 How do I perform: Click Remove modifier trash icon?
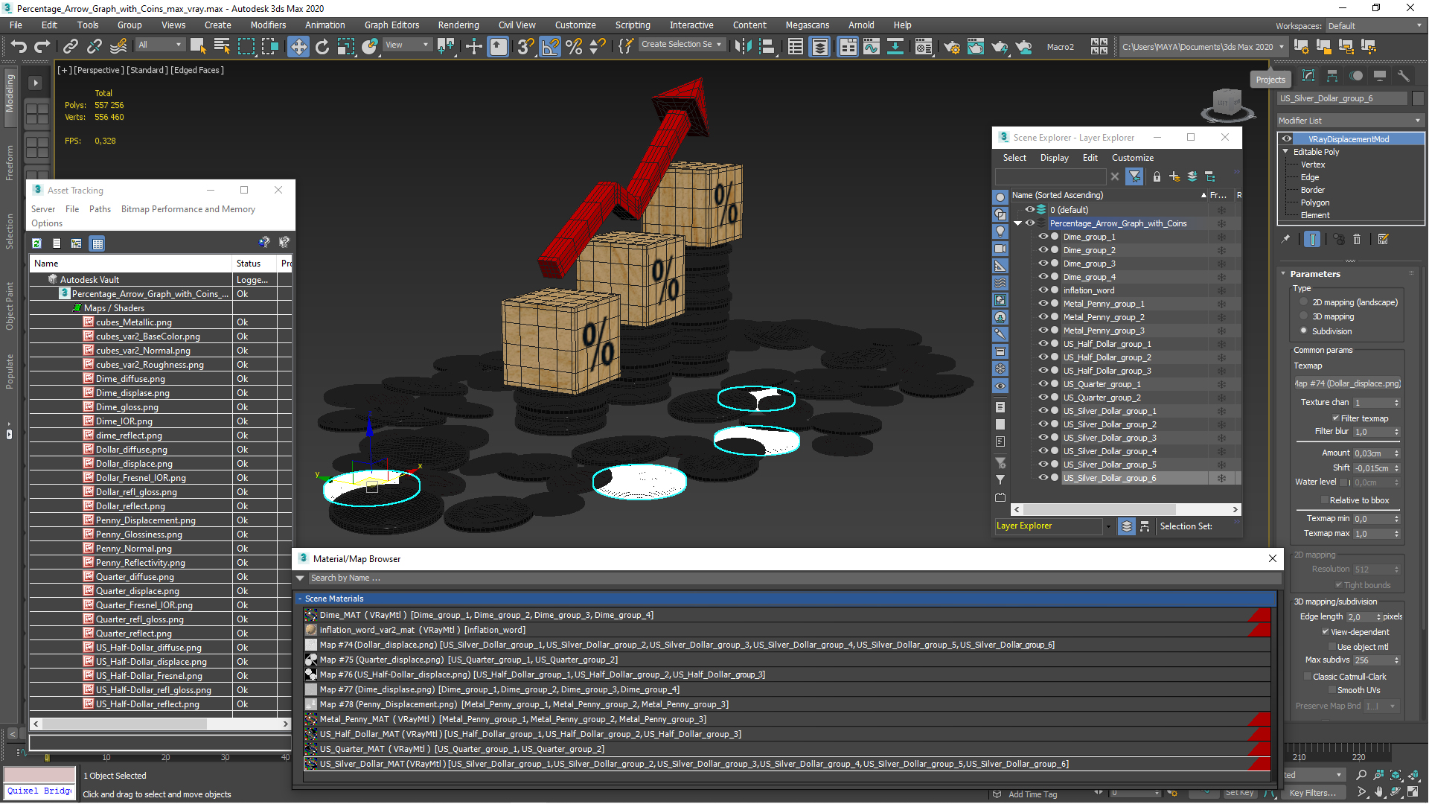pos(1357,239)
